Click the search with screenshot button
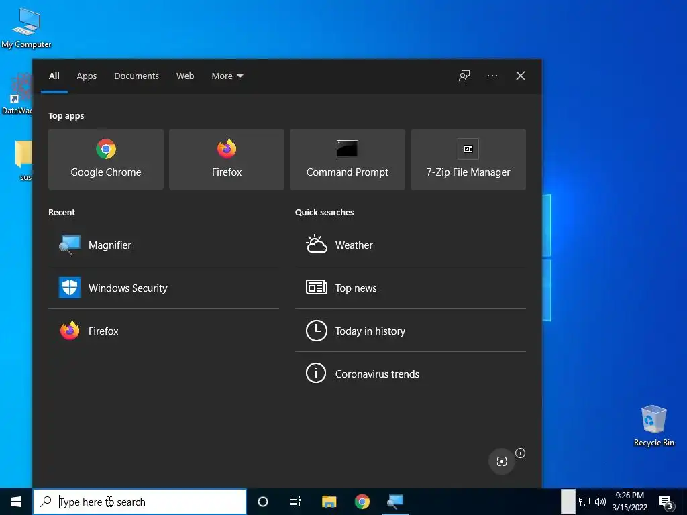Image resolution: width=687 pixels, height=515 pixels. (502, 461)
